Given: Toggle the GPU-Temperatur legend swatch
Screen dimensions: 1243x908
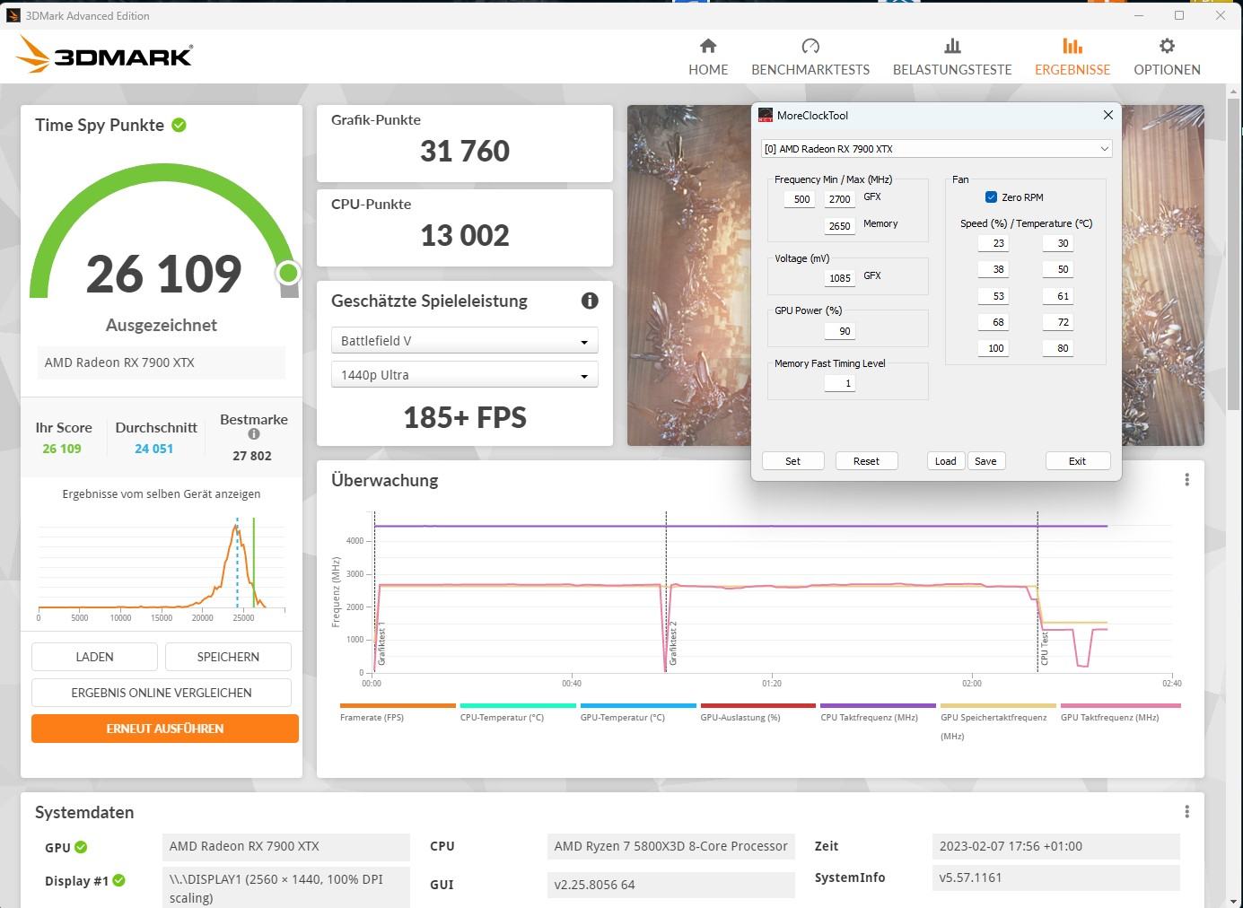Looking at the screenshot, I should pos(638,706).
